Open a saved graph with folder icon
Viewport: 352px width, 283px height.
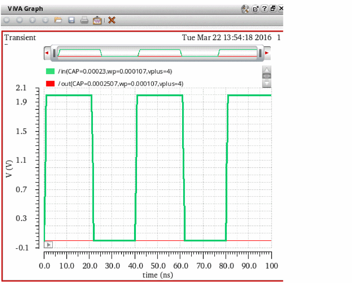pos(58,20)
